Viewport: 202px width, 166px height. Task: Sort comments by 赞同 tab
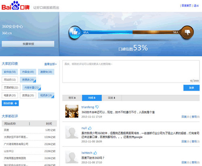click(72, 98)
